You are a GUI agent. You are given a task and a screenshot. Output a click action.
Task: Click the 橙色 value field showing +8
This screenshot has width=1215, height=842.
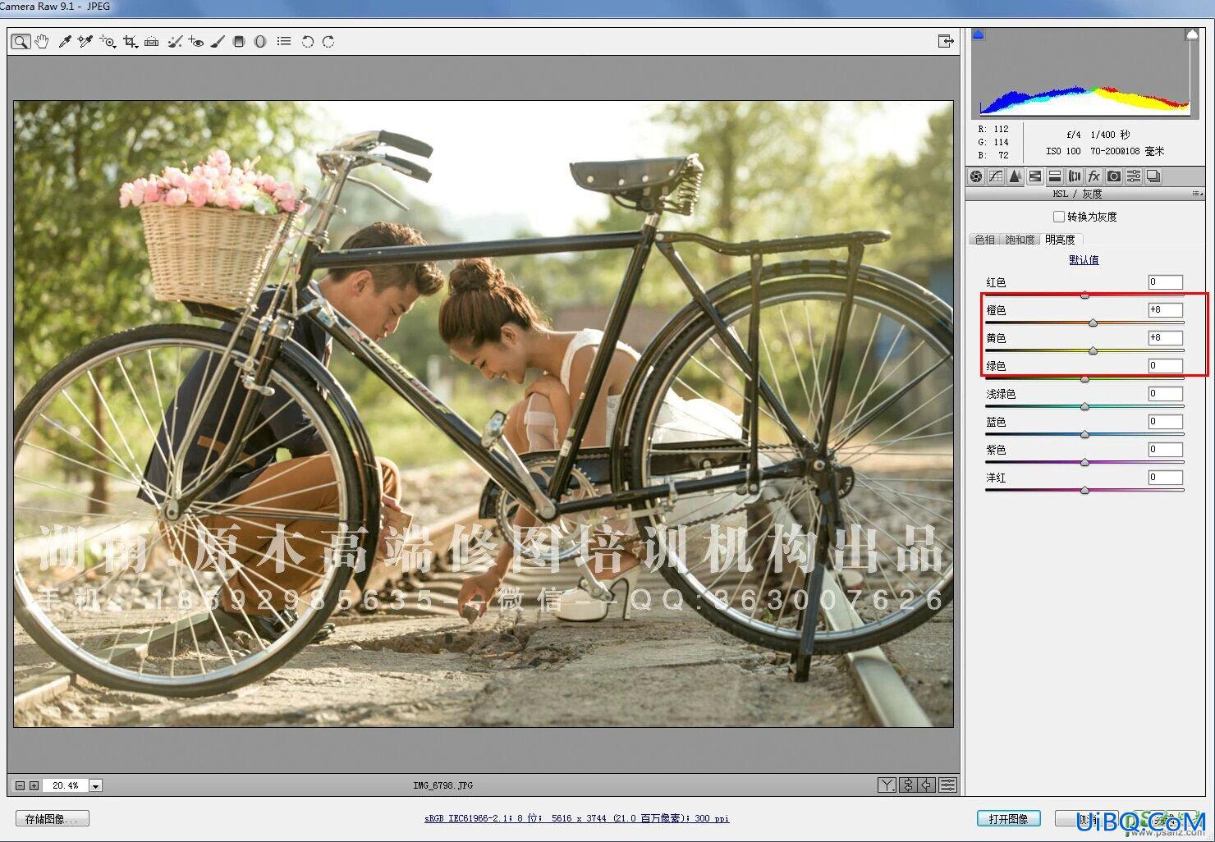pyautogui.click(x=1165, y=310)
